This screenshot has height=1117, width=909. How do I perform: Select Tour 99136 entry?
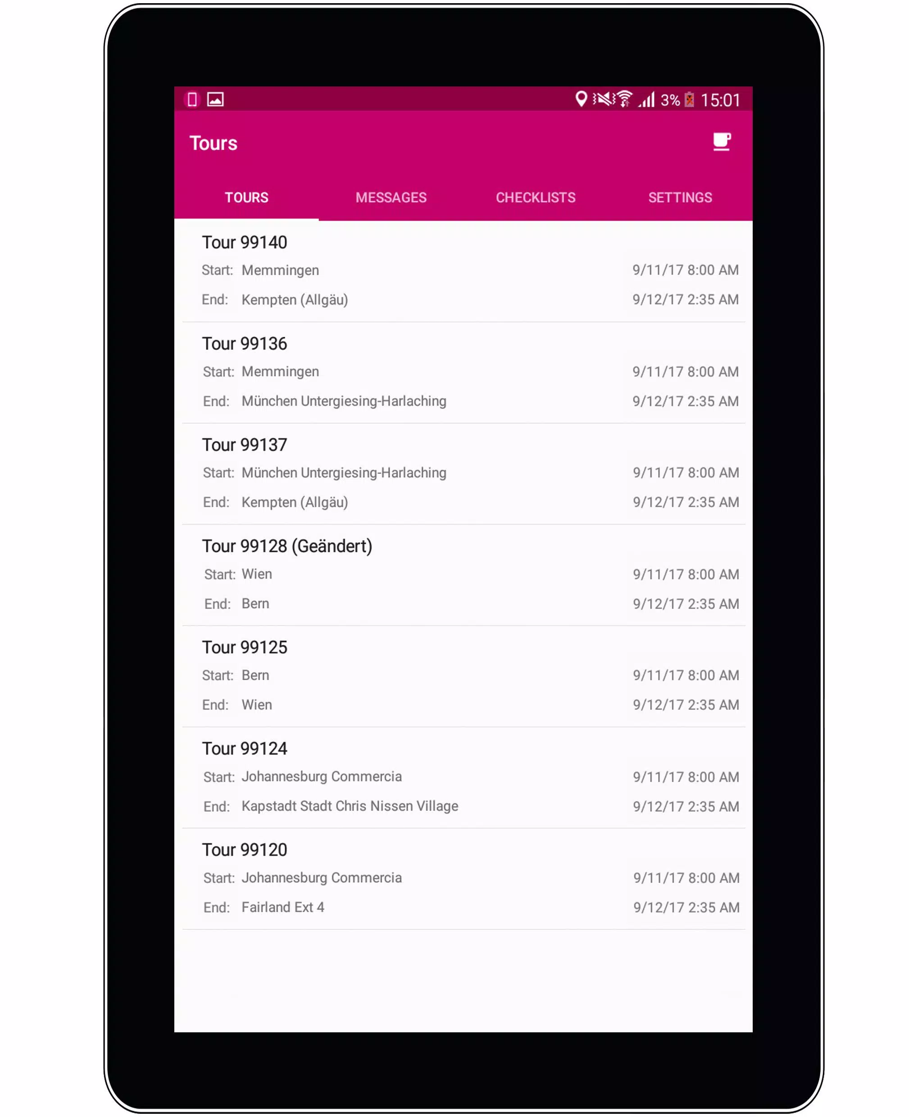click(463, 372)
